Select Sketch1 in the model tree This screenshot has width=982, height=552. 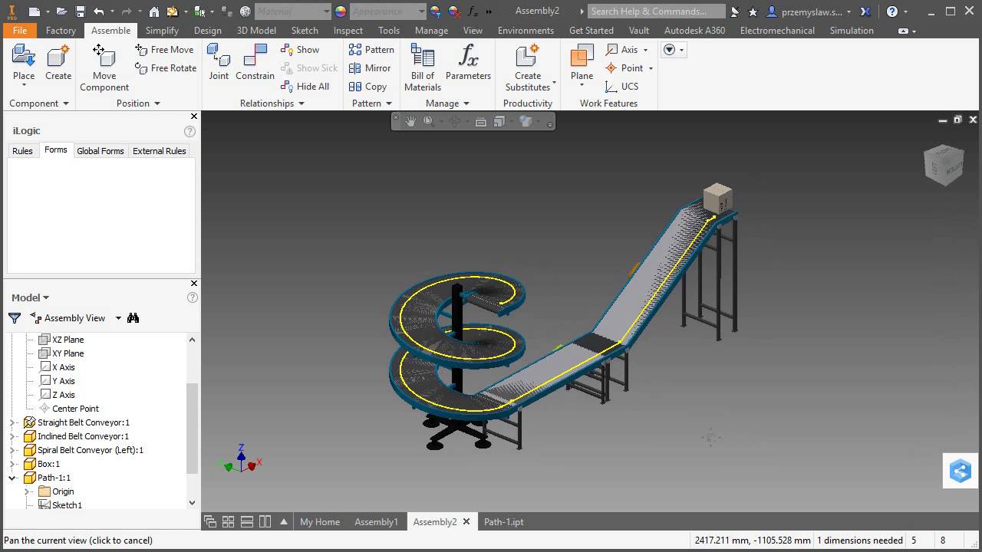point(67,505)
